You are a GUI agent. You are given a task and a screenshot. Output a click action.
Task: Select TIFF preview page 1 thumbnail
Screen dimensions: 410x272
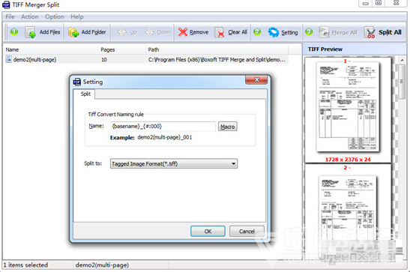(348, 106)
